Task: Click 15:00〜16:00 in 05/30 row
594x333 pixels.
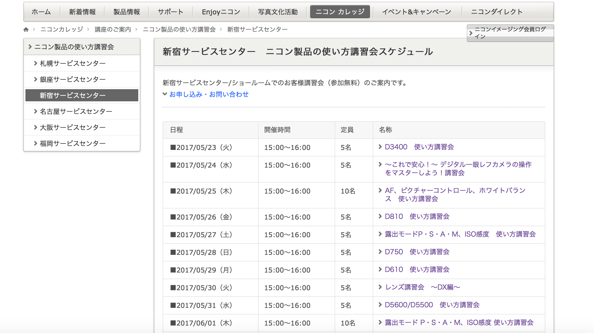Action: [287, 288]
